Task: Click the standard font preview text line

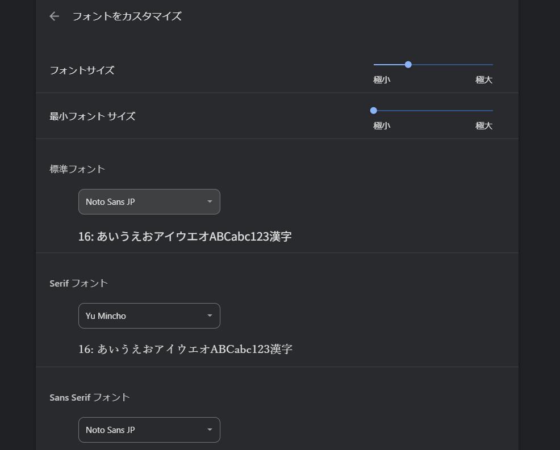Action: pos(185,236)
